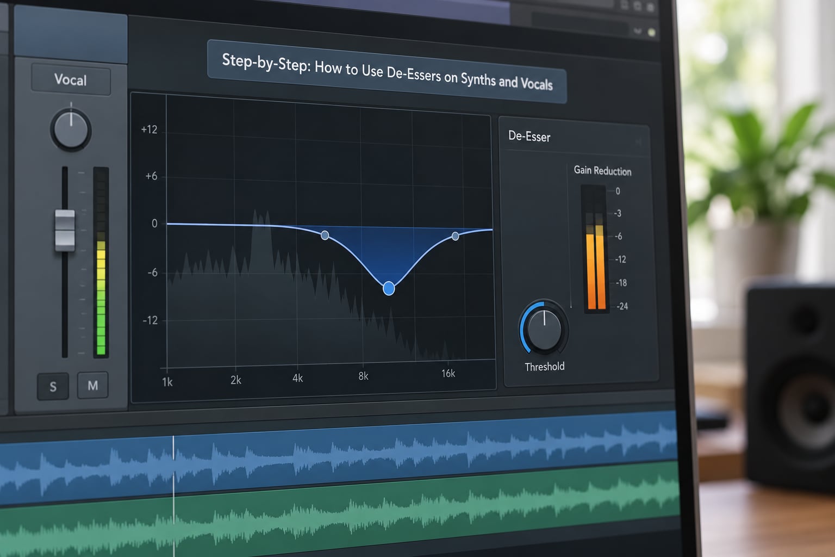Click the "16k" frequency axis label
835x557 pixels.
(448, 373)
